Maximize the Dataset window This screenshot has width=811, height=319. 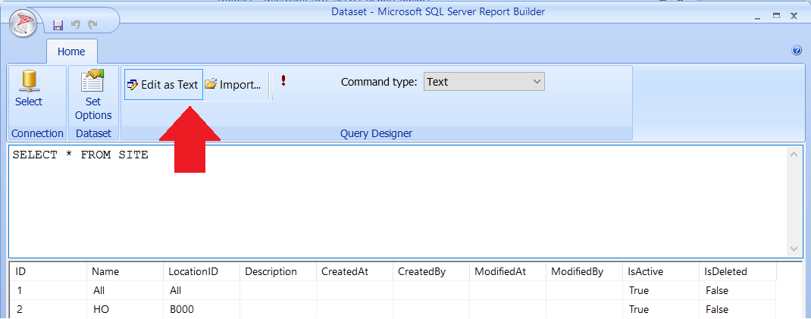775,16
